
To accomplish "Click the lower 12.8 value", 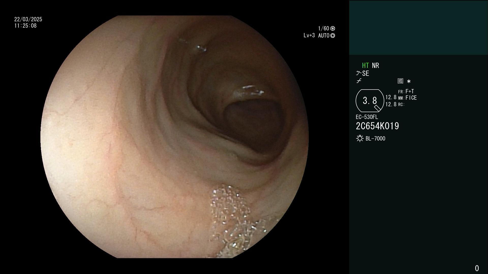I will 391,104.
